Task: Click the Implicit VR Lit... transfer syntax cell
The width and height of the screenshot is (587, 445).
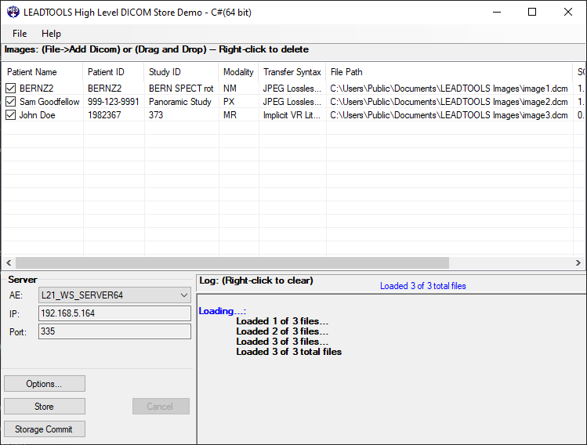Action: pos(292,115)
